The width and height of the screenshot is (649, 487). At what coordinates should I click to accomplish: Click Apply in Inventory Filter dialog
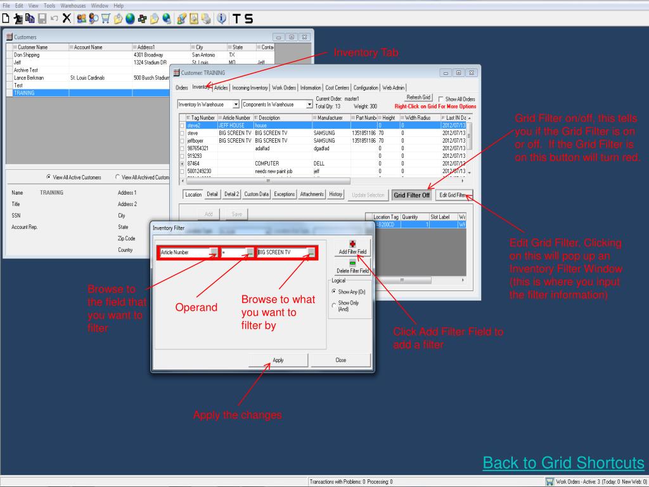pyautogui.click(x=278, y=360)
